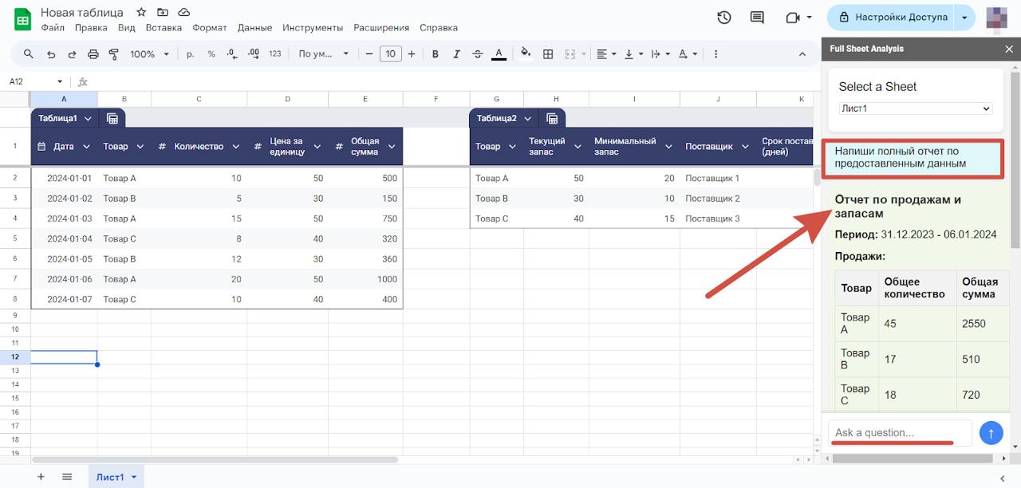Open the Вставка menu
The width and height of the screenshot is (1021, 488).
pyautogui.click(x=164, y=28)
